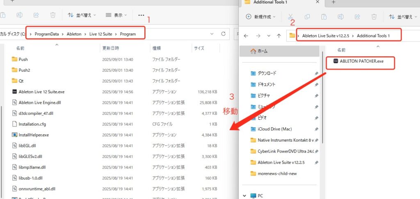Click the CFG ファイル type cell
420x199 pixels.
[x=162, y=124]
